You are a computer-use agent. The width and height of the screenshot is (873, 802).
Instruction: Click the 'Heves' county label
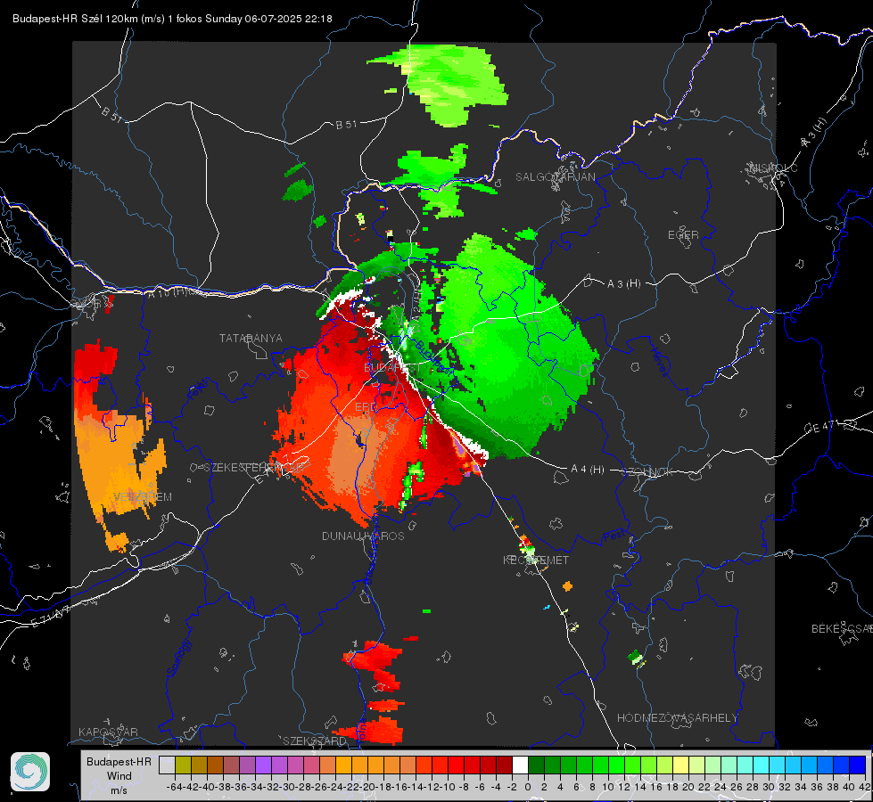[x=660, y=361]
